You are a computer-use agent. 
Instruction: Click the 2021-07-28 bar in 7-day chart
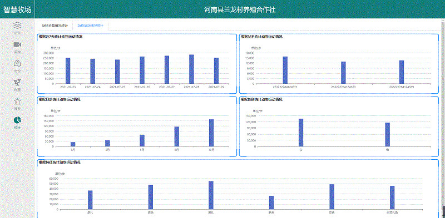191,69
